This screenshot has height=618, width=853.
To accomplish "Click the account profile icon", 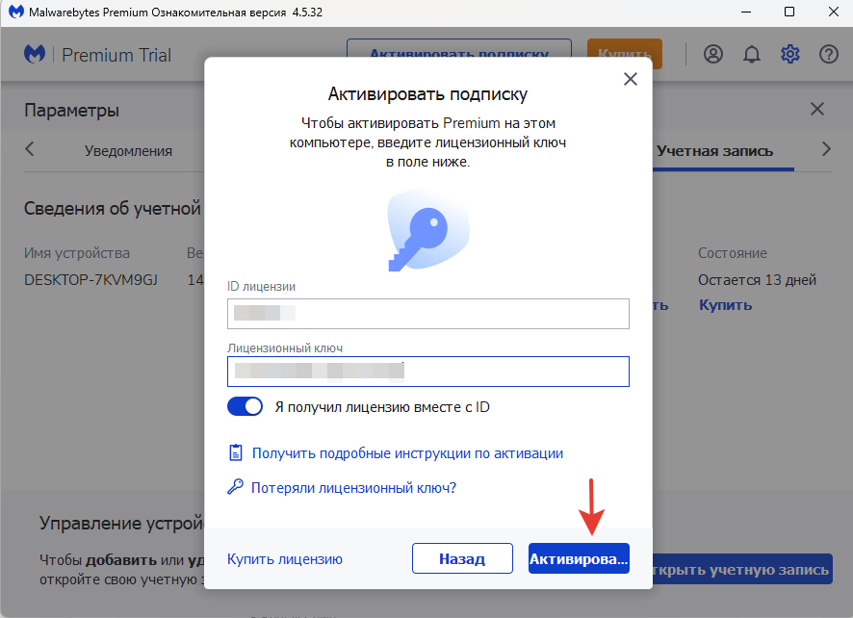I will (x=713, y=54).
